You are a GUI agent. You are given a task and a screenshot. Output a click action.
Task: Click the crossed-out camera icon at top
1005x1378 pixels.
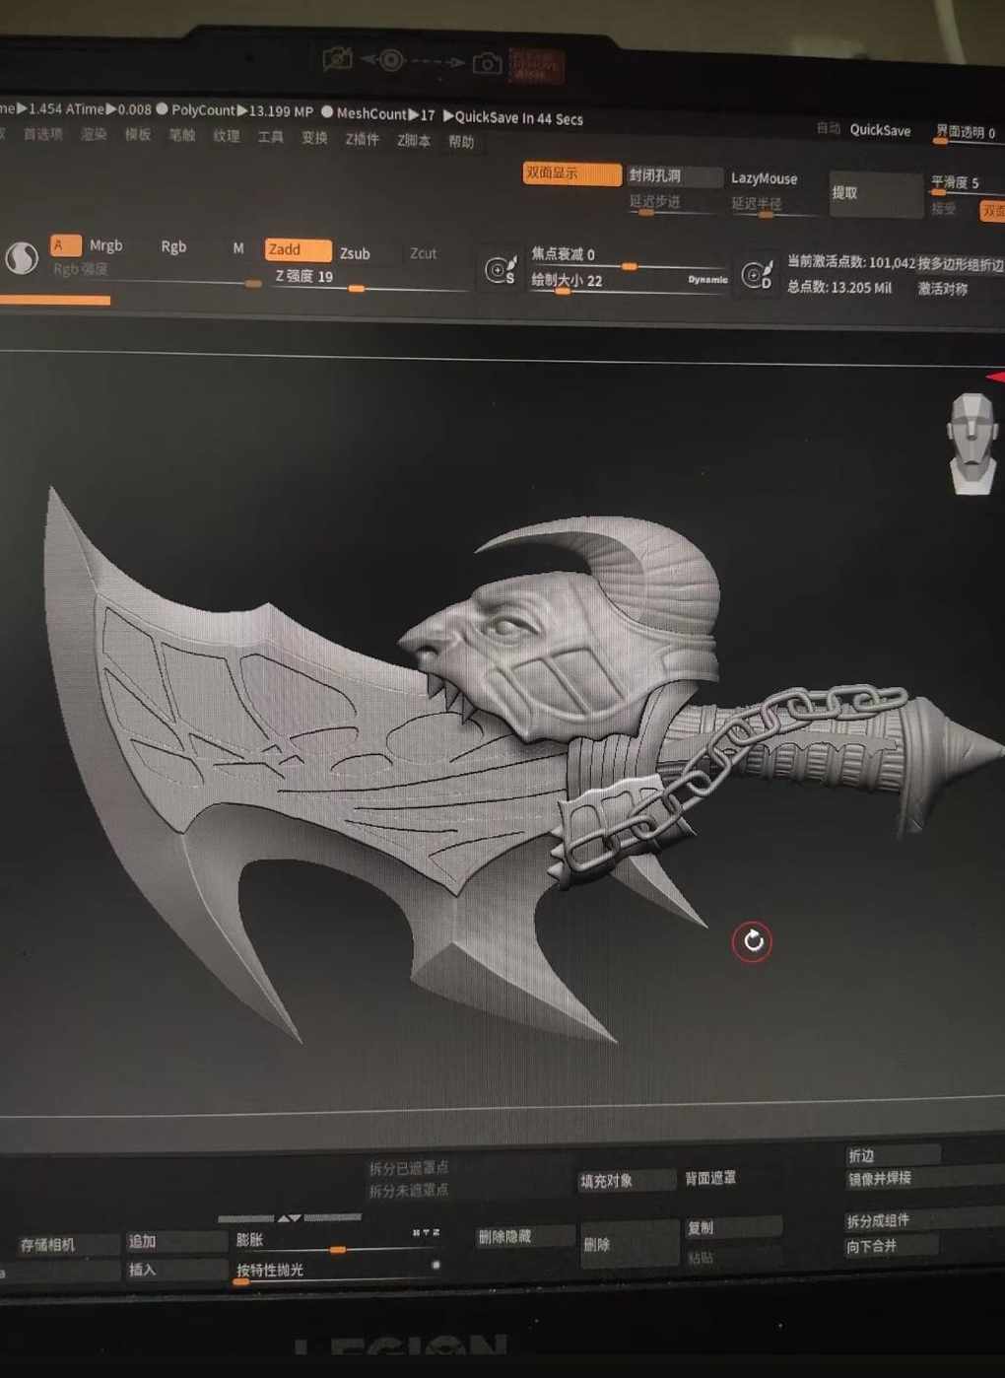point(337,59)
